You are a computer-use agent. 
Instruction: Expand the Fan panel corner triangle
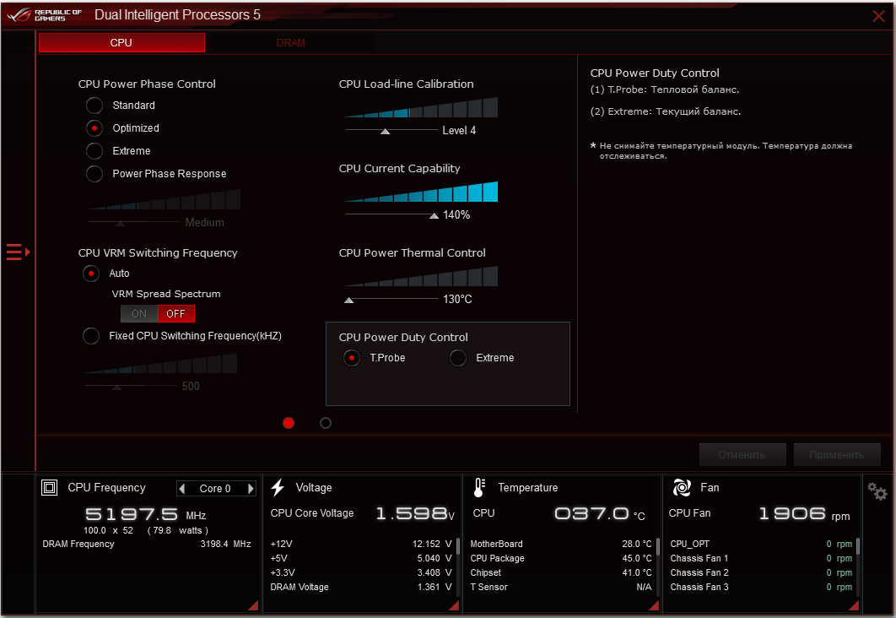point(855,606)
